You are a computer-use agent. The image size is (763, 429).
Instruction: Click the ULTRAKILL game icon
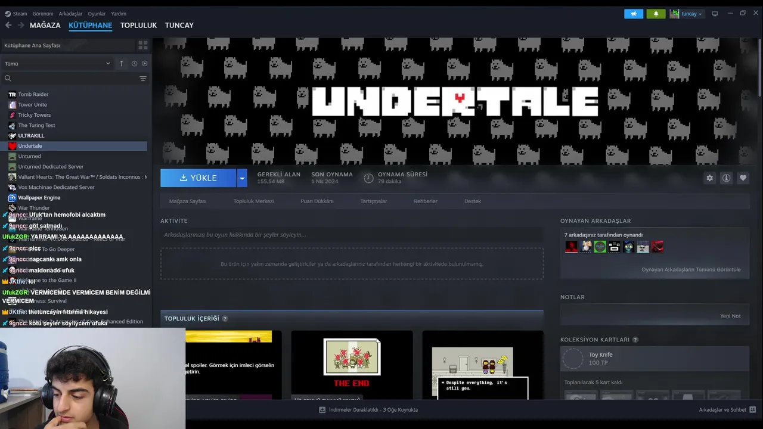tap(12, 135)
